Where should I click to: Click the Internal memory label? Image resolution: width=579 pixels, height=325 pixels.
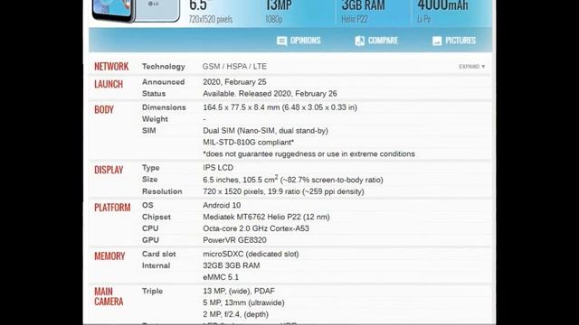(156, 265)
